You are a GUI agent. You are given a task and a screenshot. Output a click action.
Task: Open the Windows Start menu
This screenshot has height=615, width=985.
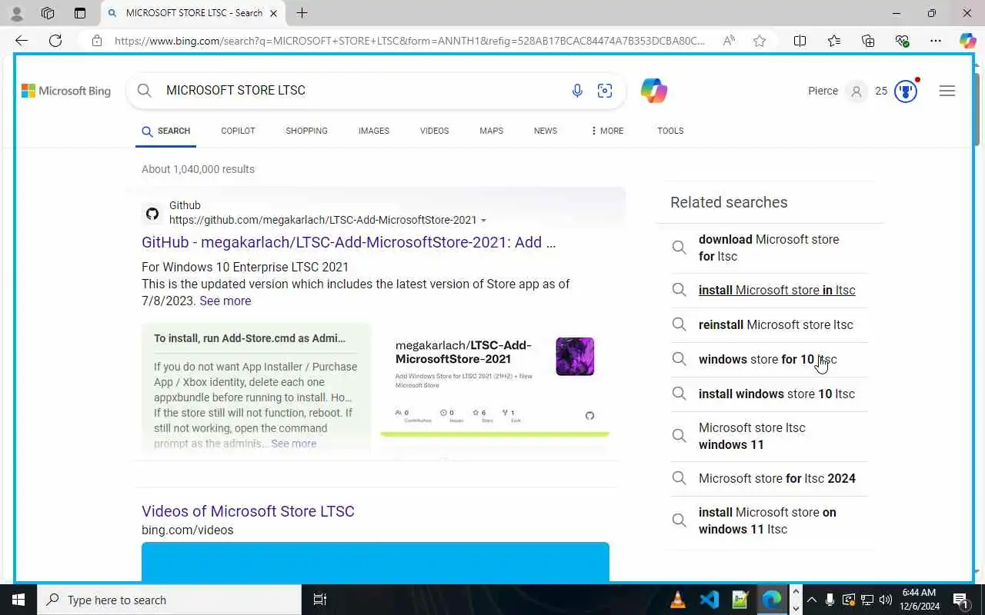18,600
